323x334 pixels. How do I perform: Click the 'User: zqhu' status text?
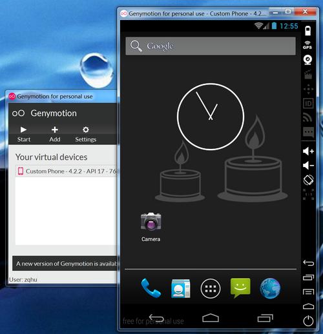coord(23,280)
